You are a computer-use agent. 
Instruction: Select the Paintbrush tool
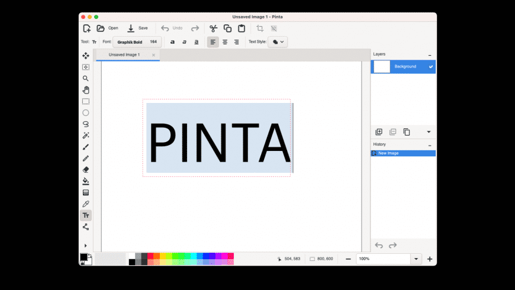(x=86, y=147)
